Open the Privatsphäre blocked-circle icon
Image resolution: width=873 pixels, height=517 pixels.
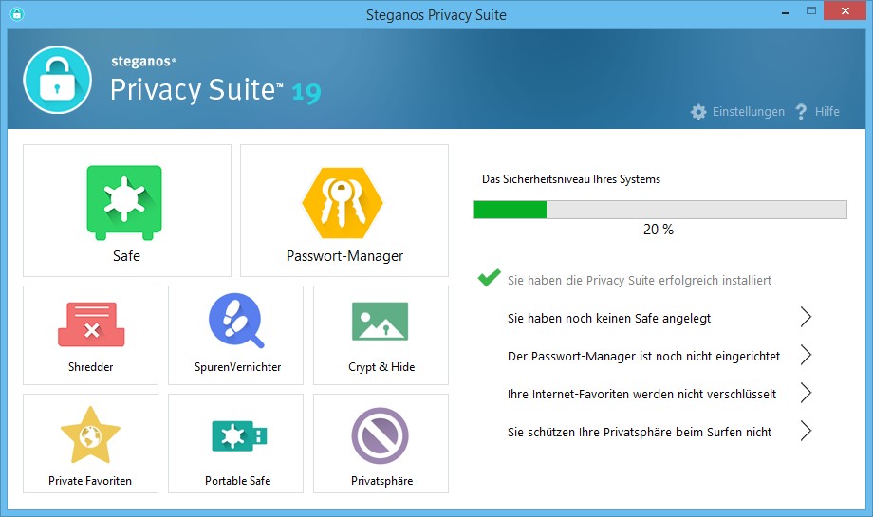click(x=381, y=435)
